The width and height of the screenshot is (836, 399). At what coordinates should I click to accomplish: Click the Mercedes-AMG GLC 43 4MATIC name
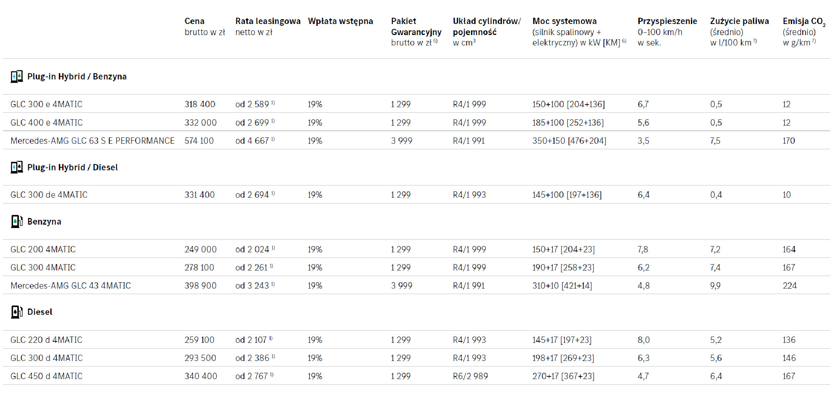click(x=71, y=286)
